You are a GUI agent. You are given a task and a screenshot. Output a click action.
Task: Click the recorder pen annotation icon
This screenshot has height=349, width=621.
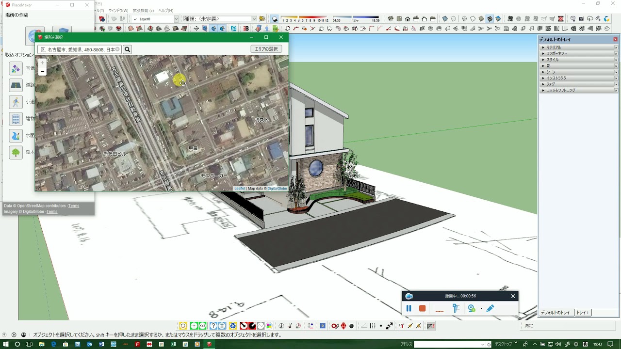[x=490, y=308]
